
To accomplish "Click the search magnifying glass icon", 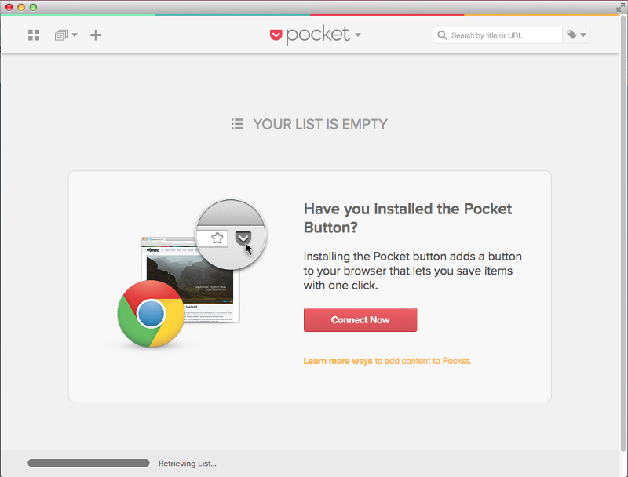I will [443, 35].
